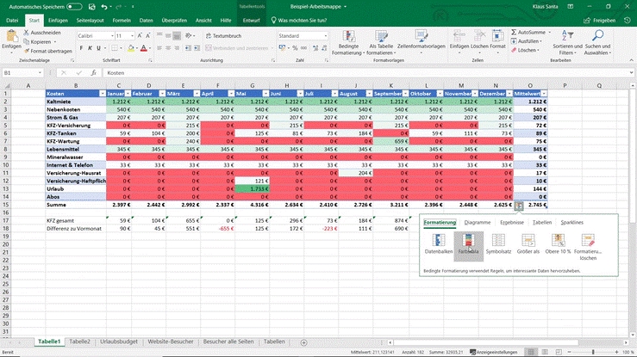The width and height of the screenshot is (637, 357).
Task: Add a new sheet with plus icon
Action: pyautogui.click(x=303, y=342)
